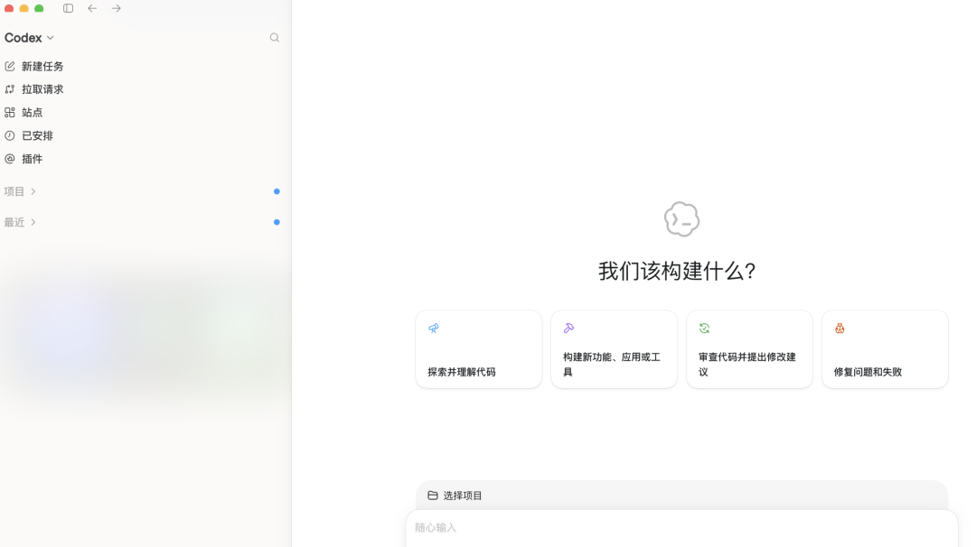Toggle the sidebar panel icon
The width and height of the screenshot is (976, 547).
[x=69, y=8]
